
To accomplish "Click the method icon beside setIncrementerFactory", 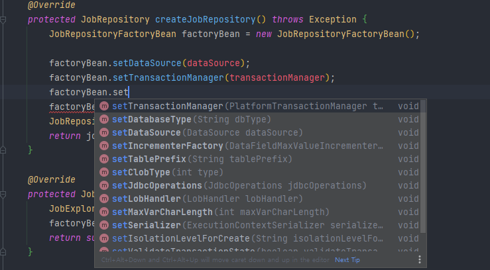I will (104, 146).
